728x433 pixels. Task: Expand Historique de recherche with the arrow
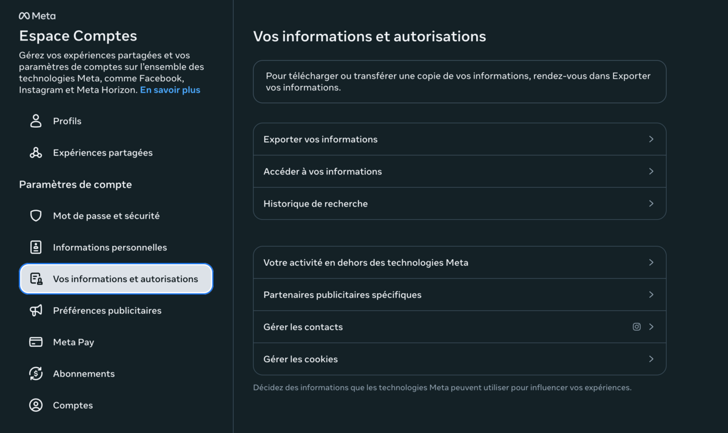(x=651, y=203)
